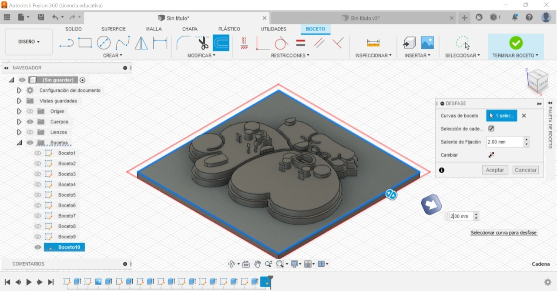Click the Cambiar flip direction icon
Screen dimensions: 557x291
[x=491, y=155]
